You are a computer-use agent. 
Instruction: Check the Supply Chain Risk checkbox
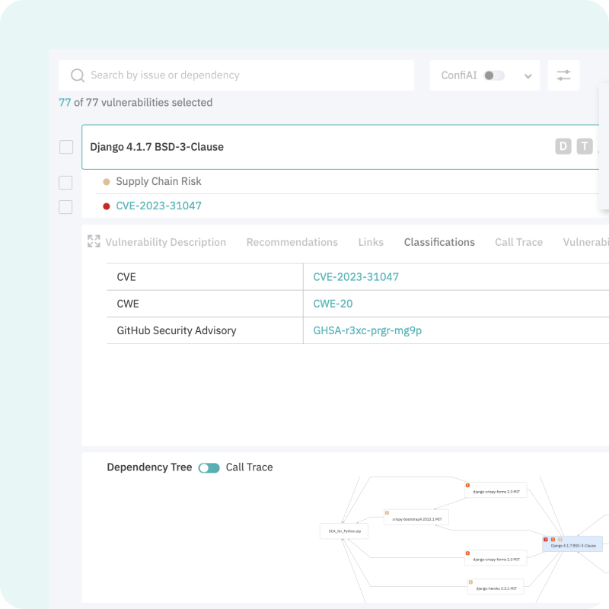coord(65,183)
